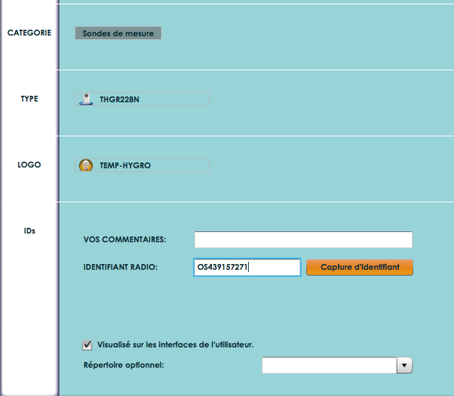Open the THGR228N type selector
The height and width of the screenshot is (396, 454).
coord(142,99)
